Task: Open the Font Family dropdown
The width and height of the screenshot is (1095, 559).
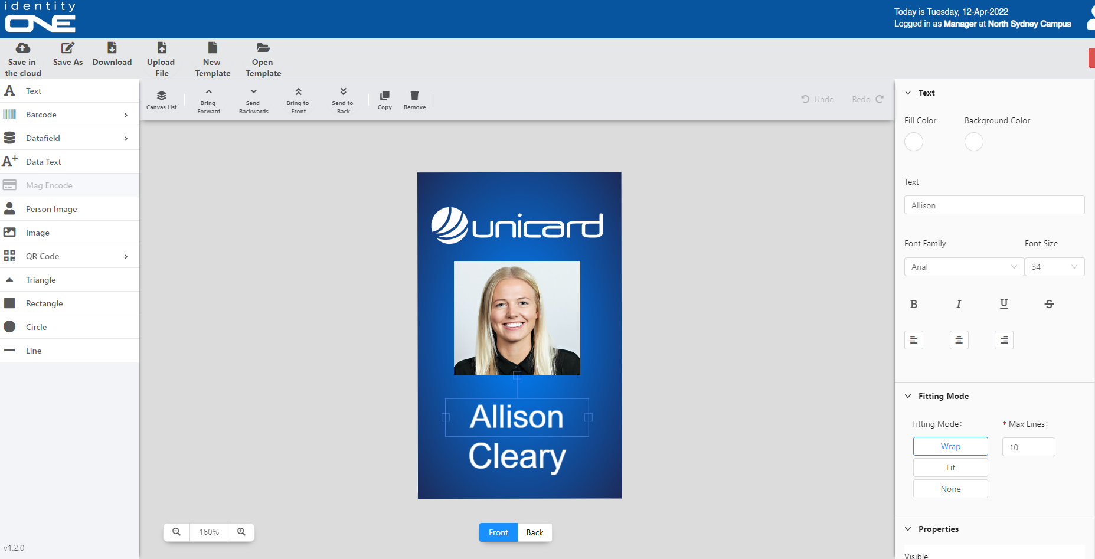Action: point(964,267)
